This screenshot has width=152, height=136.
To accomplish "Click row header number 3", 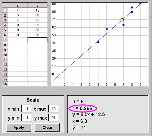I will point(5,20).
